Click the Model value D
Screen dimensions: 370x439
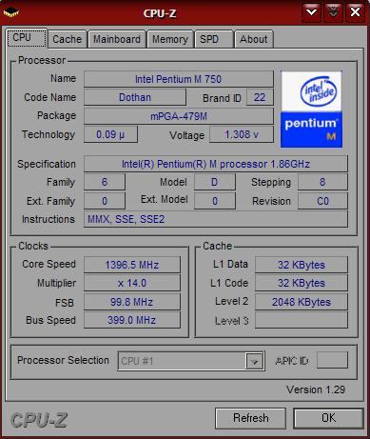point(215,182)
